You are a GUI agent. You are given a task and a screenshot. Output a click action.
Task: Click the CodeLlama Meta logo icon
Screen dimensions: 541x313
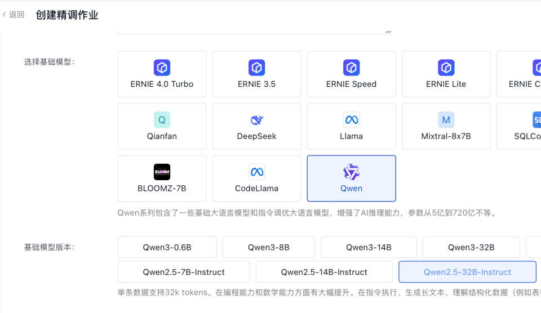pyautogui.click(x=256, y=172)
